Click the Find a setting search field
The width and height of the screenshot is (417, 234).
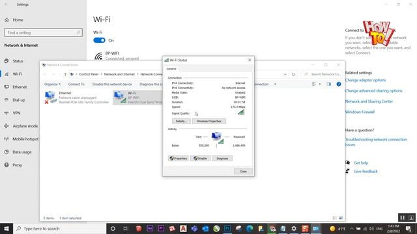click(x=44, y=32)
